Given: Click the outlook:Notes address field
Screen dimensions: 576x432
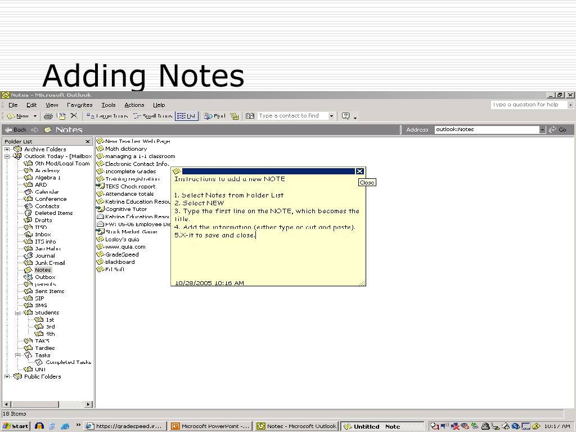Looking at the screenshot, I should 487,129.
